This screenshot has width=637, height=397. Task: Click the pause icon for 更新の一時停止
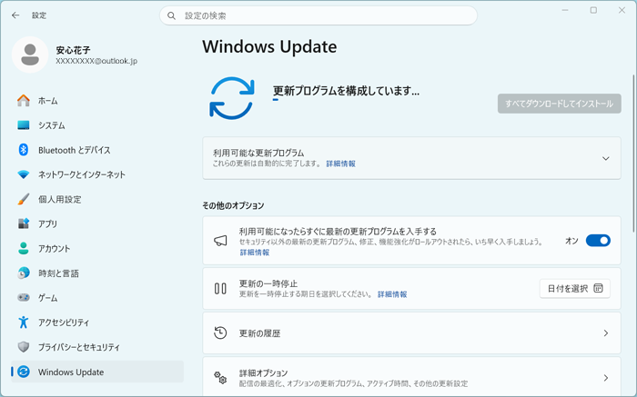point(220,288)
